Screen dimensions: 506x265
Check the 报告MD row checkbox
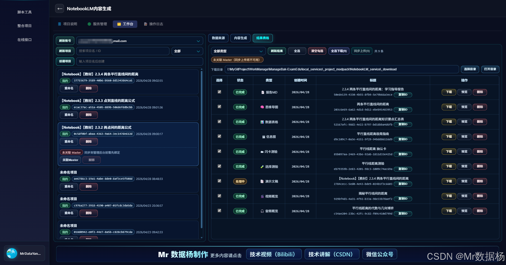[219, 92]
